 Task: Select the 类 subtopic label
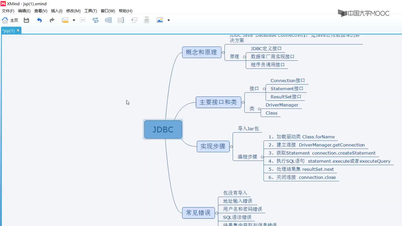pos(252,109)
